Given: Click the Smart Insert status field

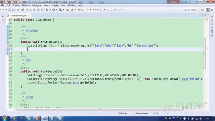Looking at the screenshot, I should 142,113.
